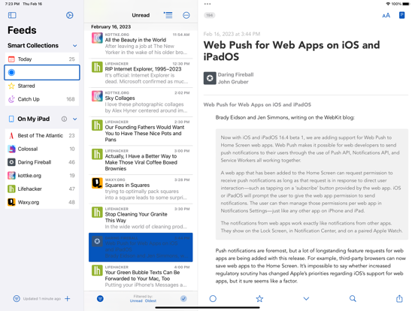
Task: Click the Daring Fireball author name
Action: (235, 74)
